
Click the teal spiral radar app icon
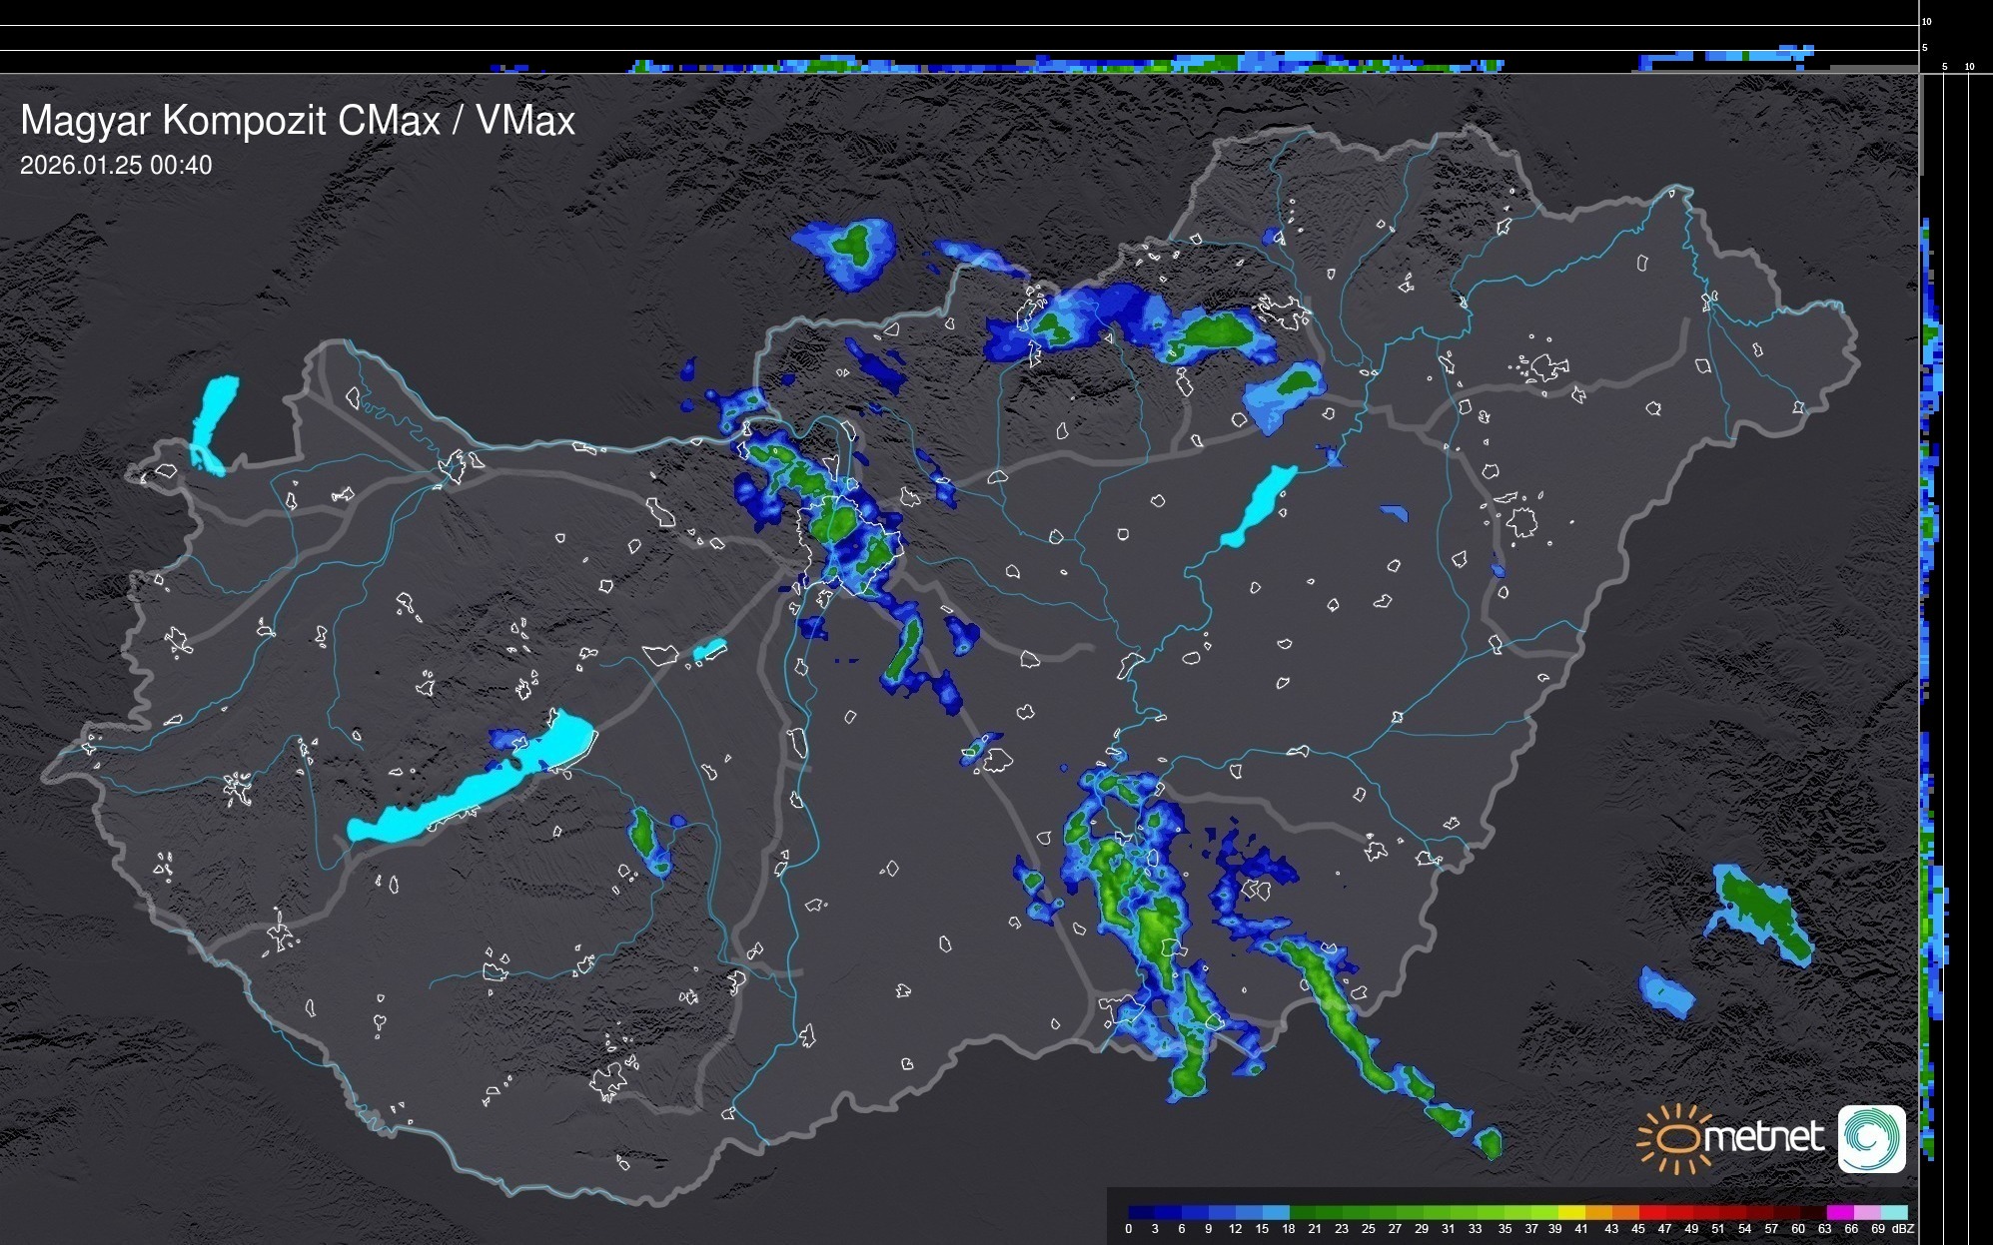(1872, 1138)
